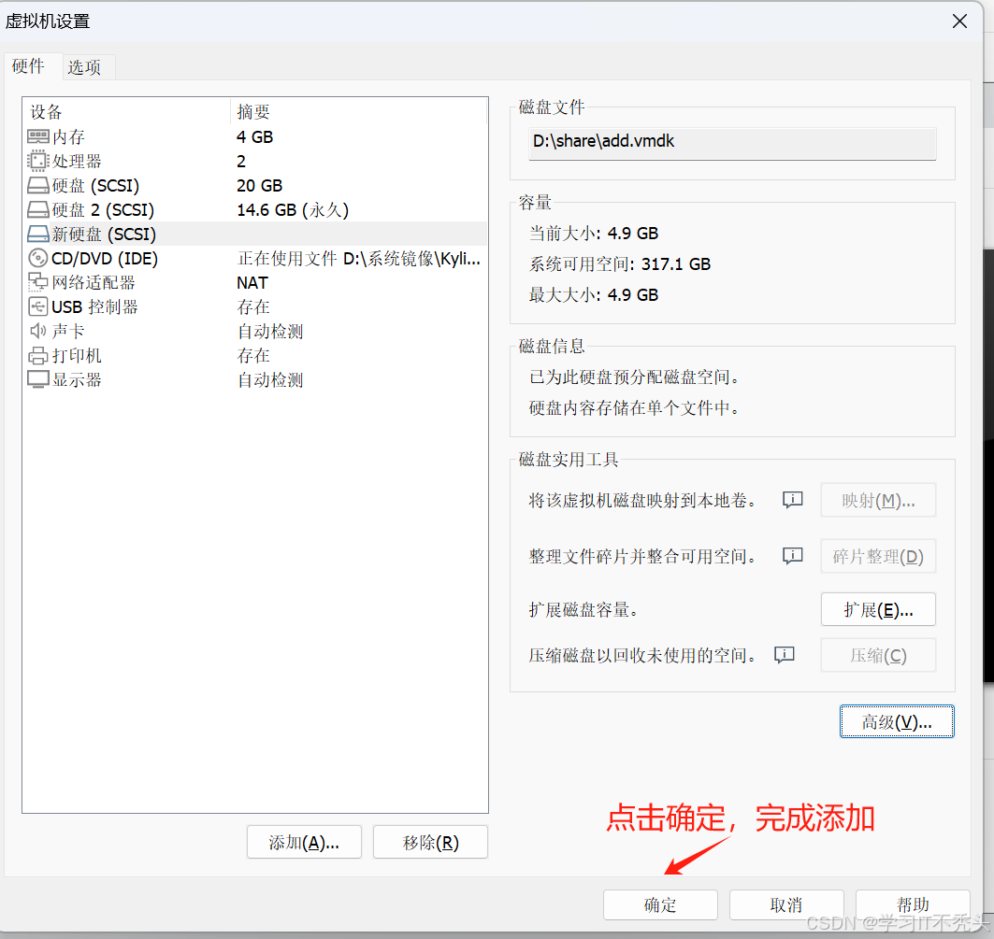Click the processor (处理器) chip icon
This screenshot has height=939, width=994.
[38, 161]
